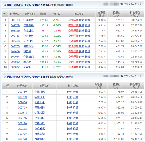Open the Q1 fund title link 国投瑞银进宝灵活配置混合
This screenshot has height=142, width=145.
[23, 77]
